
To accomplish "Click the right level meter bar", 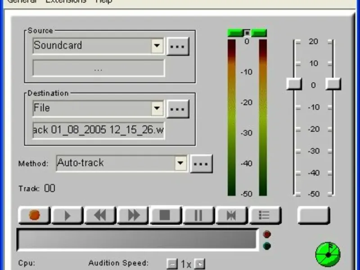I will tap(263, 117).
